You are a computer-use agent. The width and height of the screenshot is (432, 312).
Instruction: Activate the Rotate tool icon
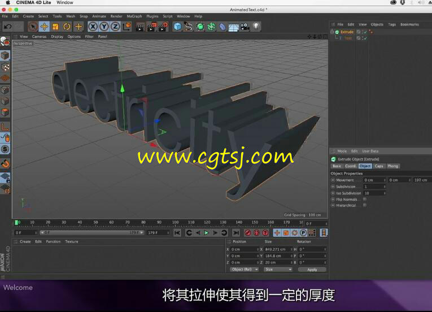(67, 27)
